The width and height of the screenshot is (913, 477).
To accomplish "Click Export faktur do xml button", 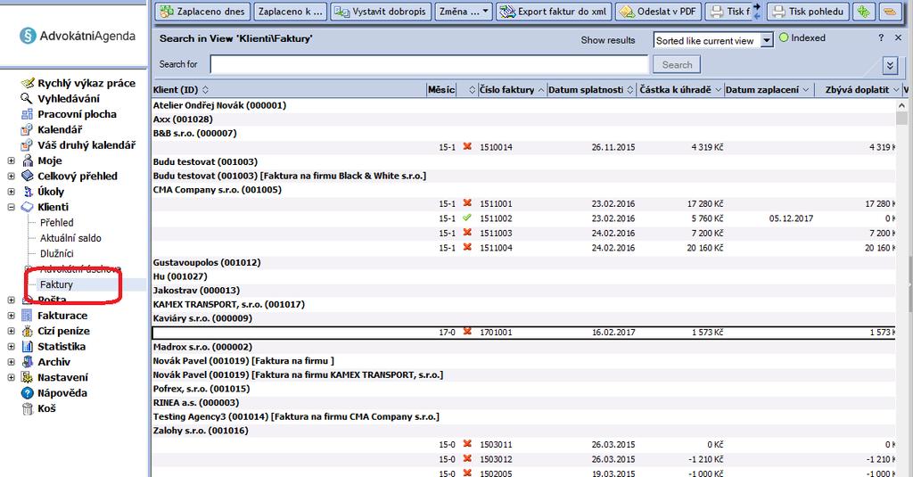I will click(x=554, y=12).
